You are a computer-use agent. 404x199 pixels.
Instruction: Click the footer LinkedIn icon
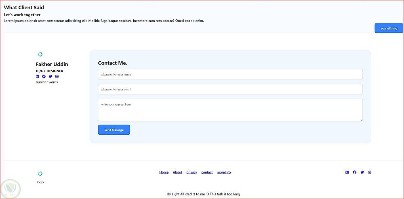click(347, 172)
